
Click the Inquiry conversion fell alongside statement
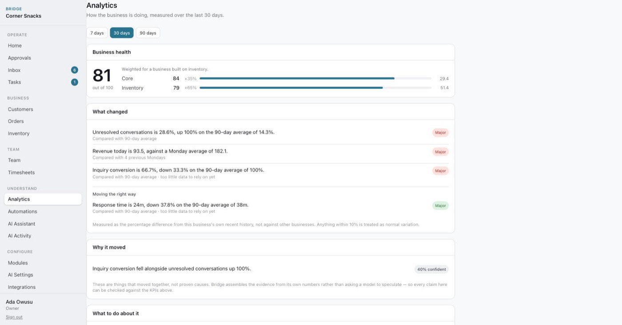point(171,269)
